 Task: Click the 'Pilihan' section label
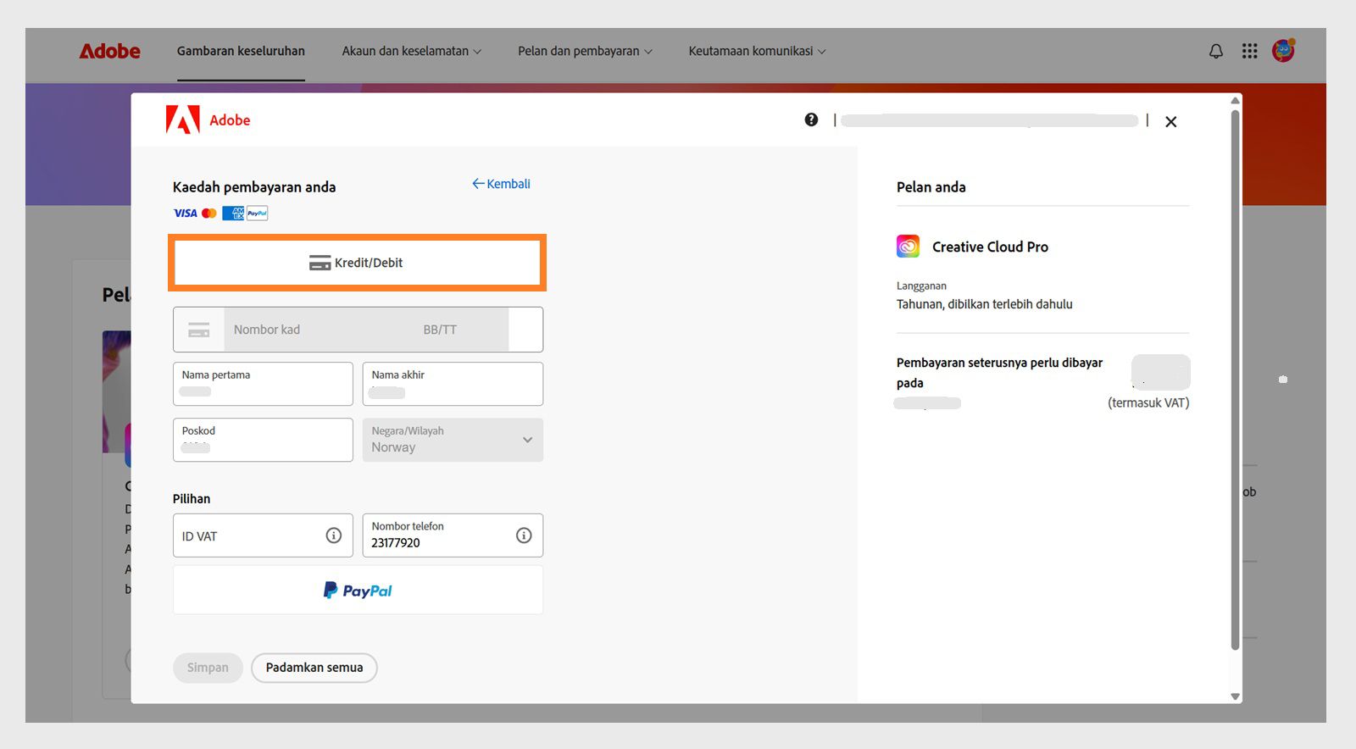point(192,499)
